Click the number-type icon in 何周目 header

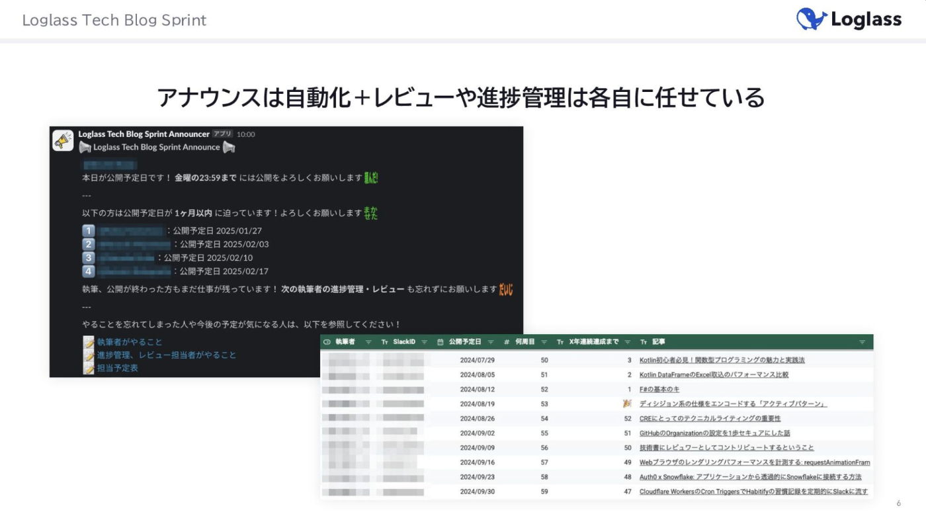pos(507,342)
